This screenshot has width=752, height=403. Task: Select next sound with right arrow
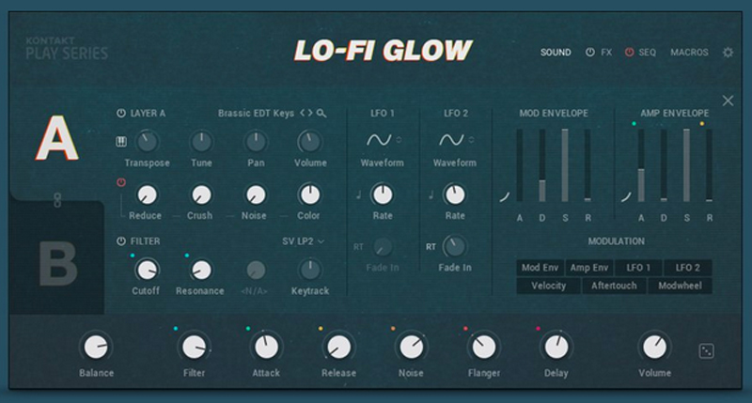click(x=310, y=113)
